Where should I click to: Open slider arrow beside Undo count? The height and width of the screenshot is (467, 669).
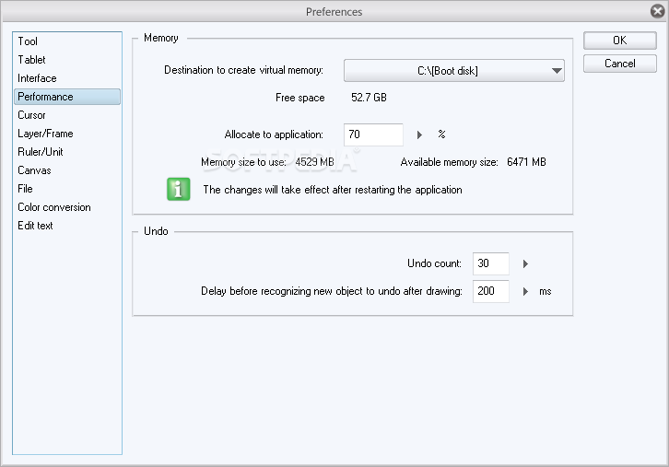525,264
